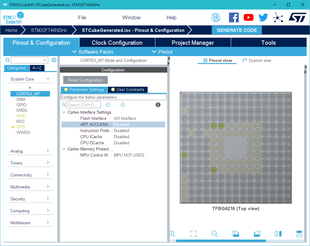Open the ST Twitter icon

point(263,17)
